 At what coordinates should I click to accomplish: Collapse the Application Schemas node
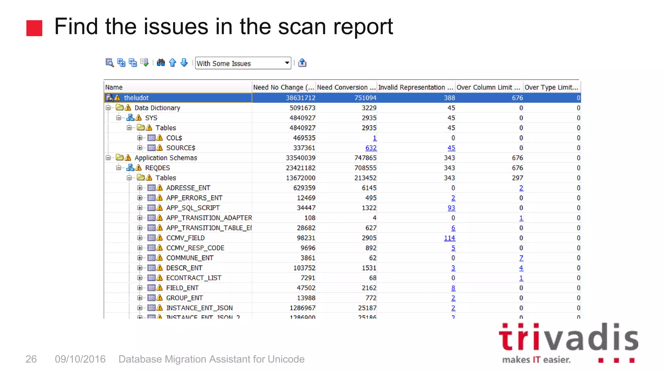[108, 158]
